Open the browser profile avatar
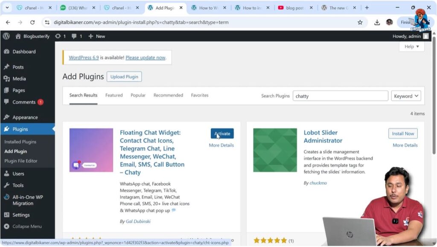Image resolution: width=437 pixels, height=247 pixels. (389, 22)
